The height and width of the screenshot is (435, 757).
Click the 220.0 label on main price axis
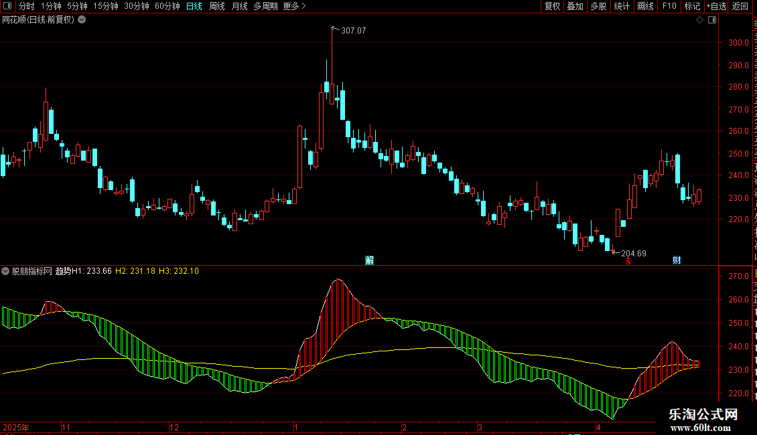coord(738,219)
